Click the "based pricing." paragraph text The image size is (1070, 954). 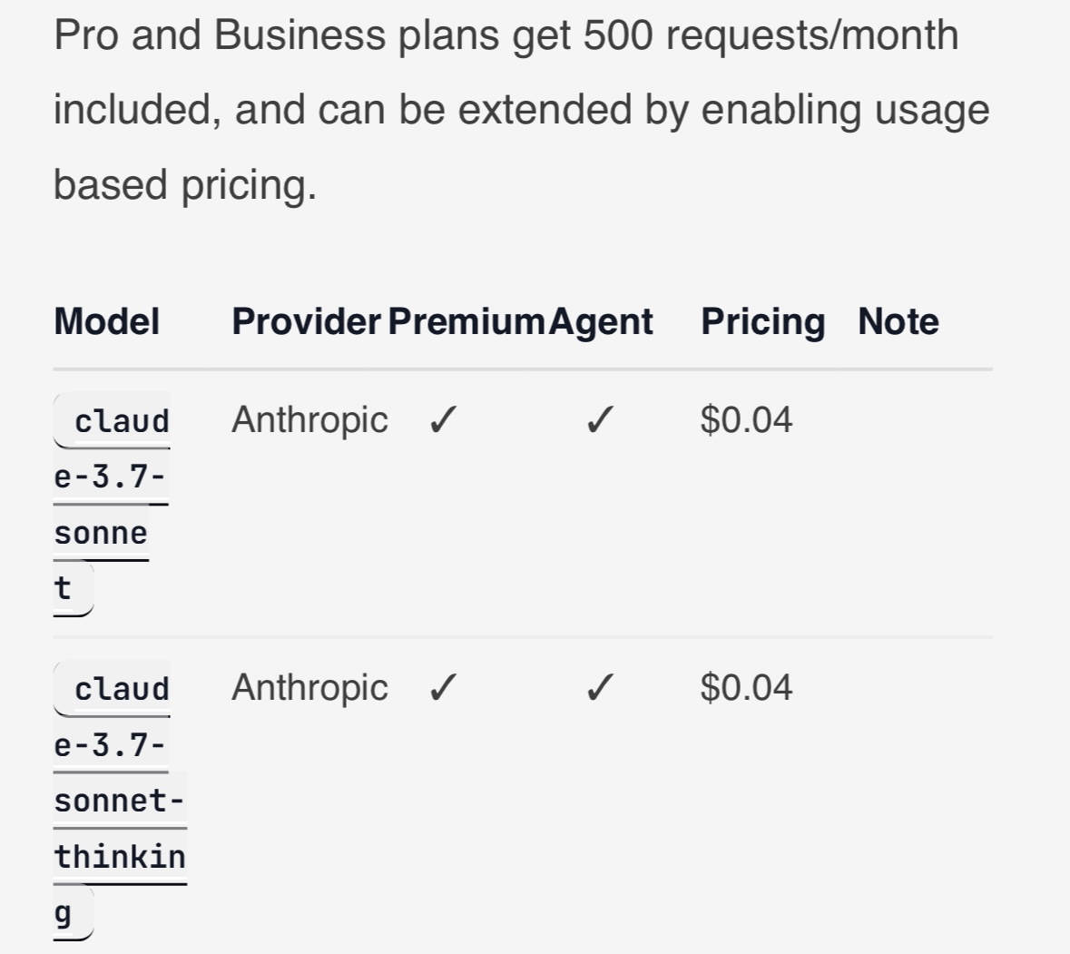click(x=185, y=185)
